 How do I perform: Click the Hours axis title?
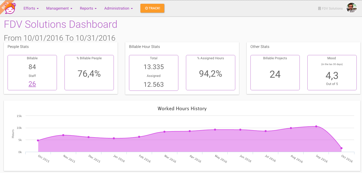(13, 134)
